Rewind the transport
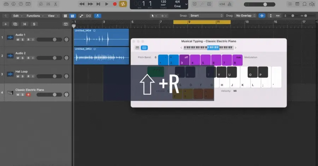Viewport: 318px width, 166px height. point(82,4)
